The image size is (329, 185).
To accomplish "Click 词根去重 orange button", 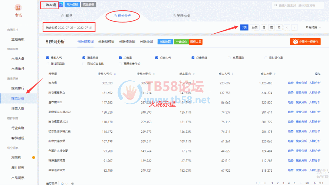I will click(196, 42).
